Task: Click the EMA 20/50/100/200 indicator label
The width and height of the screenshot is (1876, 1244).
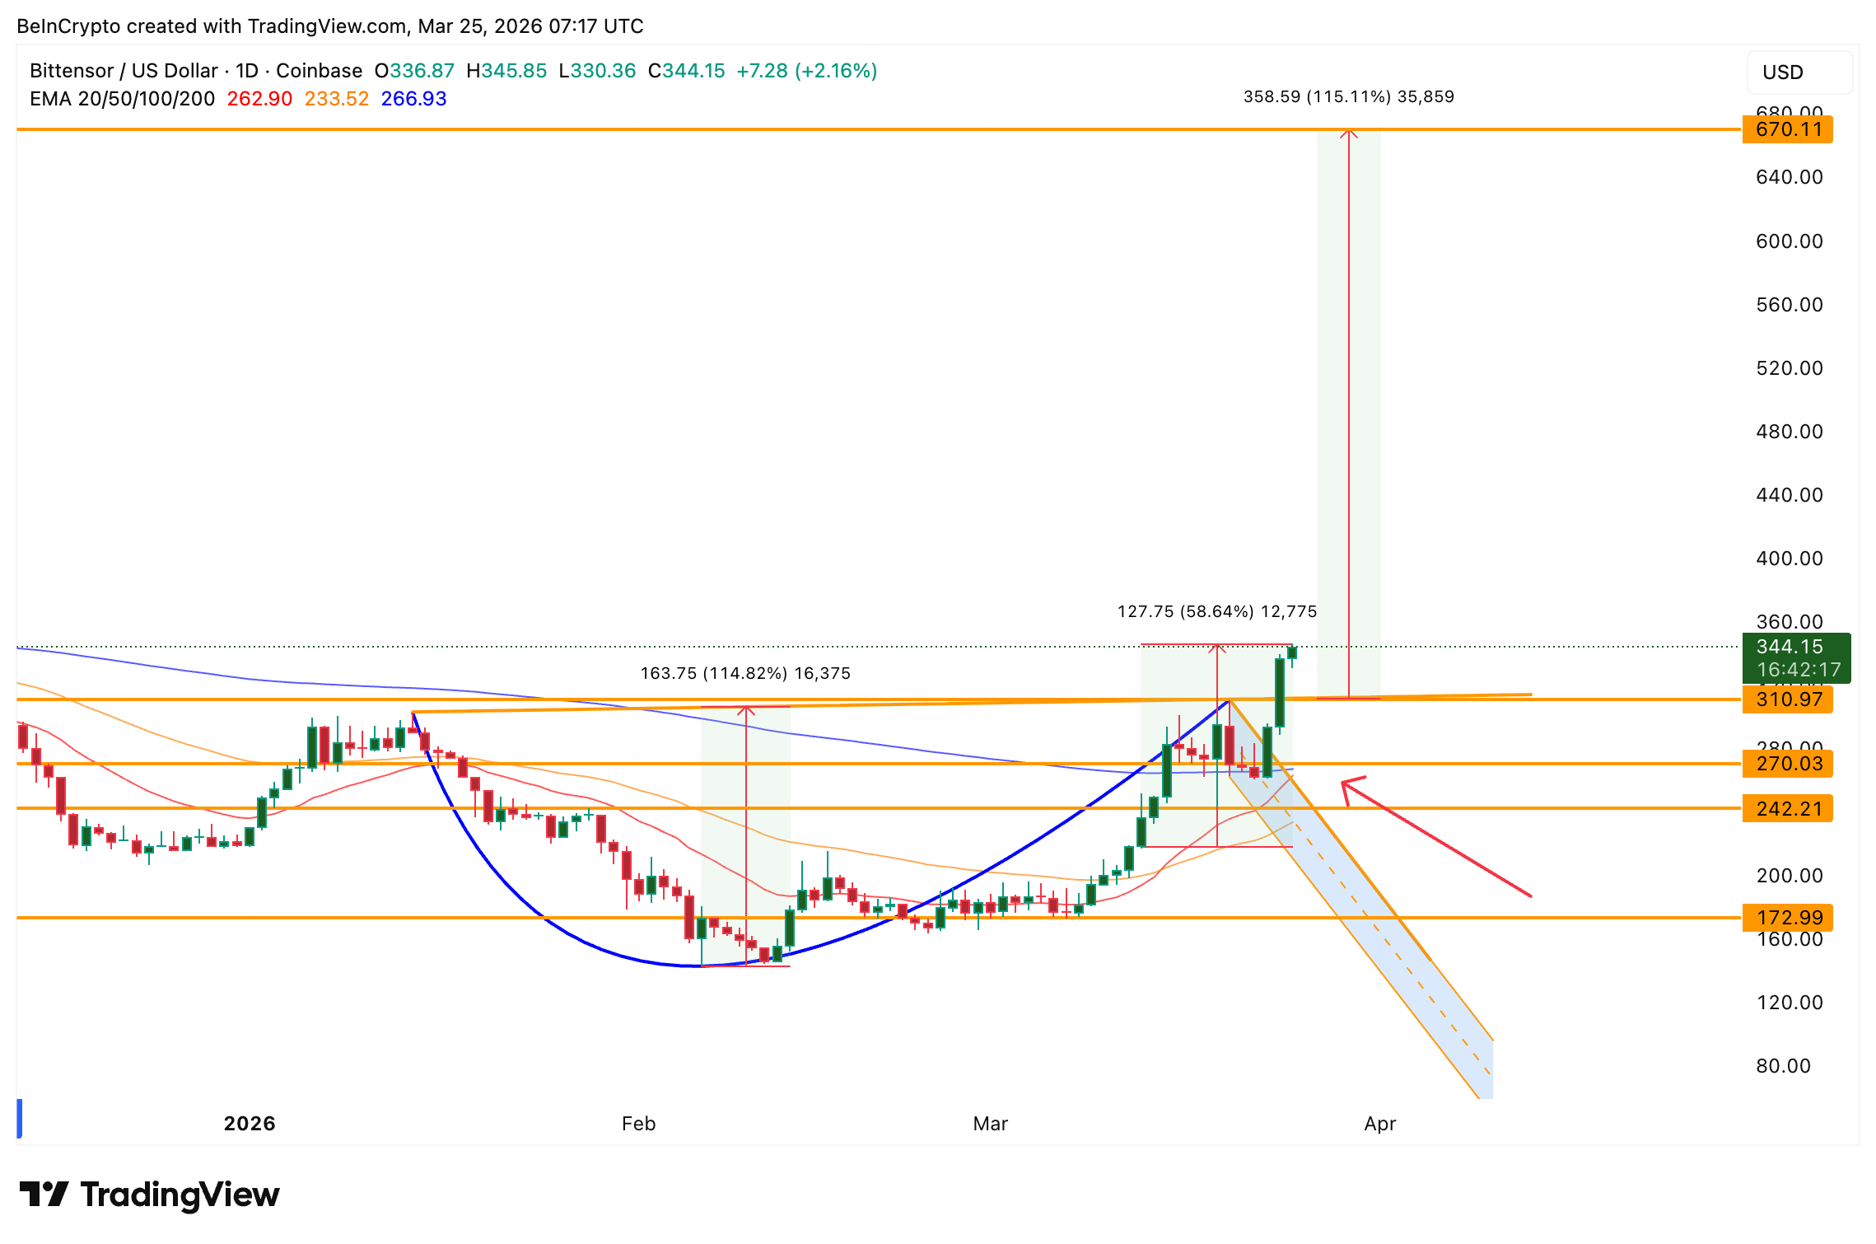Action: 122,99
